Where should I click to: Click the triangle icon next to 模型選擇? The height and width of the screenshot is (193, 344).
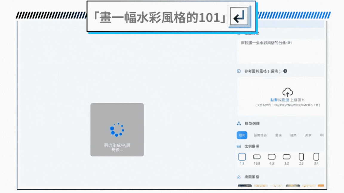239,123
